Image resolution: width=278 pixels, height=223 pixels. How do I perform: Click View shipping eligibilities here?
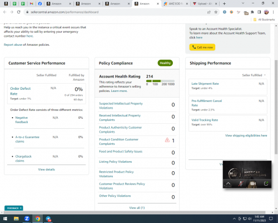(246, 135)
